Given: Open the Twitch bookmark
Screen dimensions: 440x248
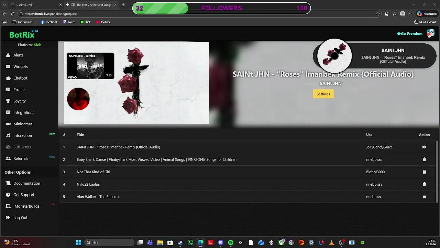Looking at the screenshot, I should click(x=69, y=22).
